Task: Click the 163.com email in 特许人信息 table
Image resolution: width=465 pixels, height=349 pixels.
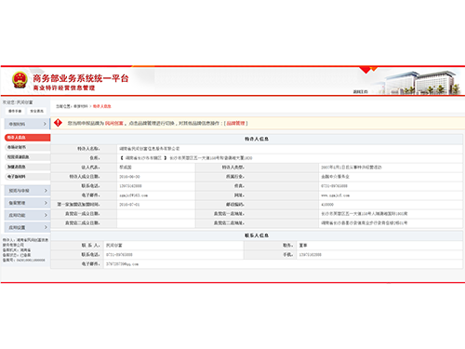Action: pos(134,195)
